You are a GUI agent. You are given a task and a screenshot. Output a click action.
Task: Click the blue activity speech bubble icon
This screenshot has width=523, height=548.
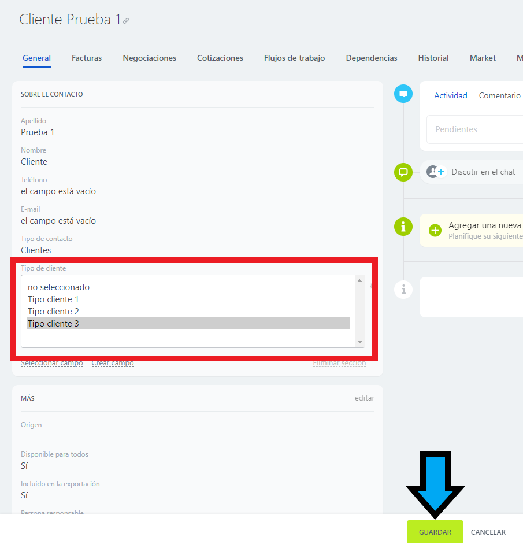[403, 94]
